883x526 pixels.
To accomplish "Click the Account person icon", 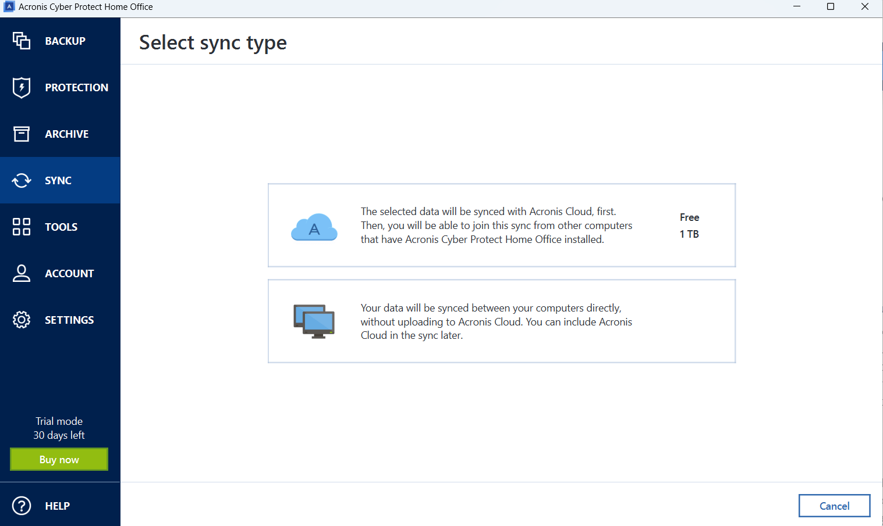I will tap(22, 273).
